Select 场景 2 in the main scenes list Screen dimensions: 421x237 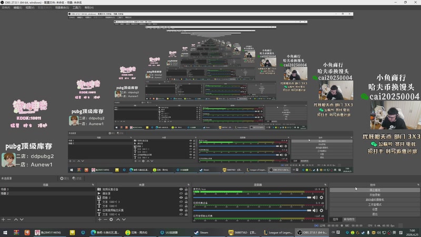[47, 193]
